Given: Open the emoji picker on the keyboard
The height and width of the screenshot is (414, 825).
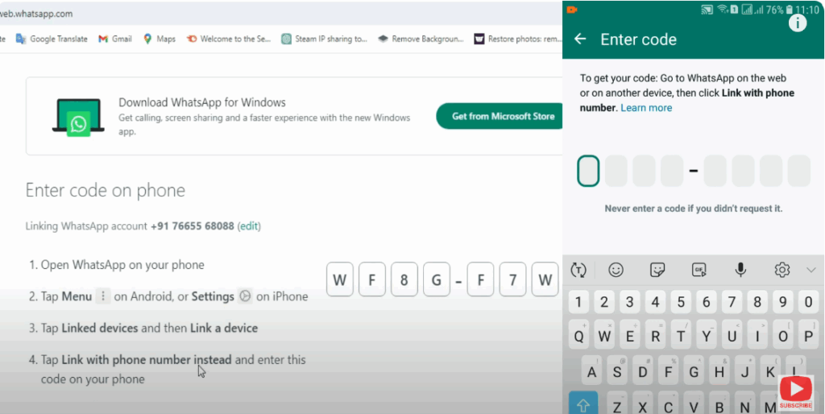Looking at the screenshot, I should pyautogui.click(x=616, y=270).
